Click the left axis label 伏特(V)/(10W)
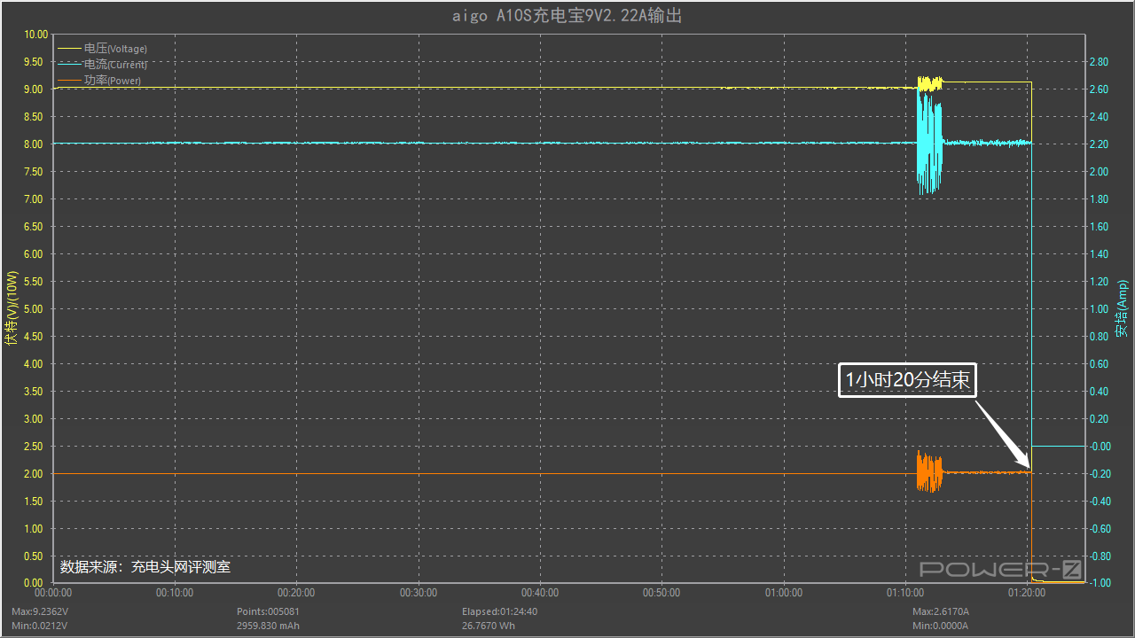This screenshot has width=1135, height=638. pyautogui.click(x=12, y=308)
